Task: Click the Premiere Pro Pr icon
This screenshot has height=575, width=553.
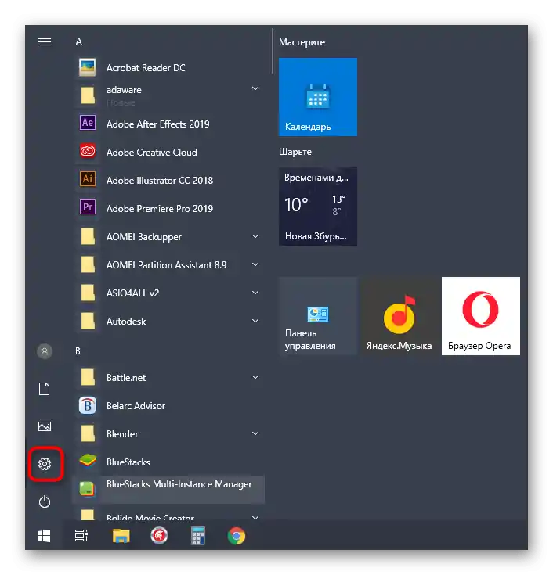Action: pos(88,207)
